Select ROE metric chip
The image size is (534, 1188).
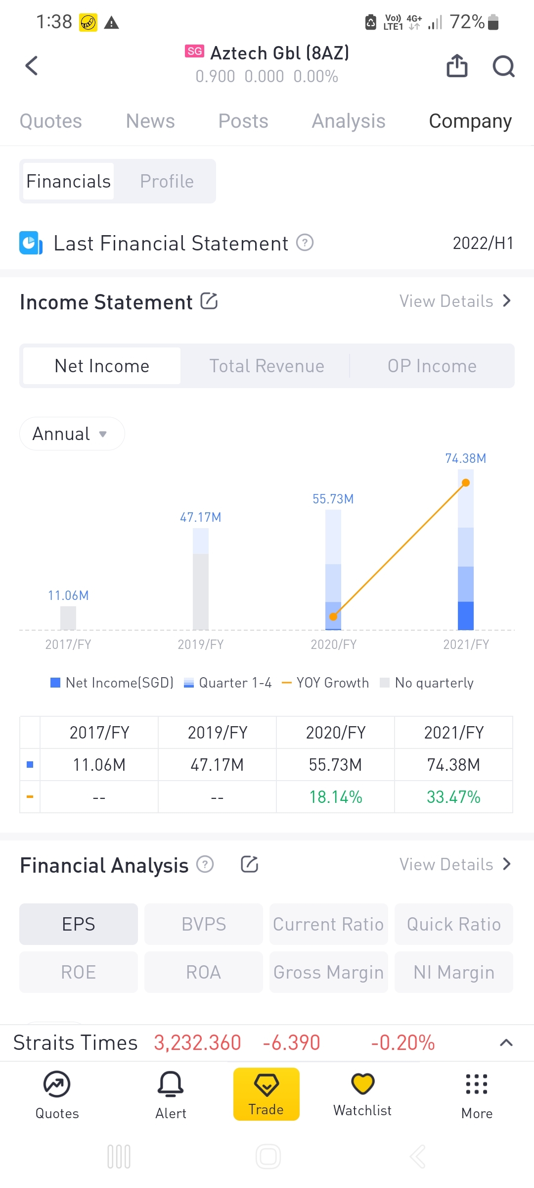tap(79, 972)
